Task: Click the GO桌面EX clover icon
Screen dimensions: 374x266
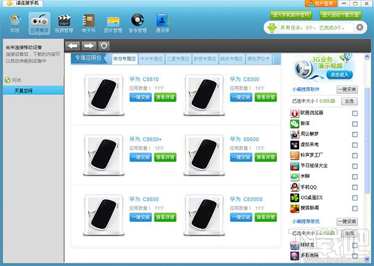Action: point(294,197)
